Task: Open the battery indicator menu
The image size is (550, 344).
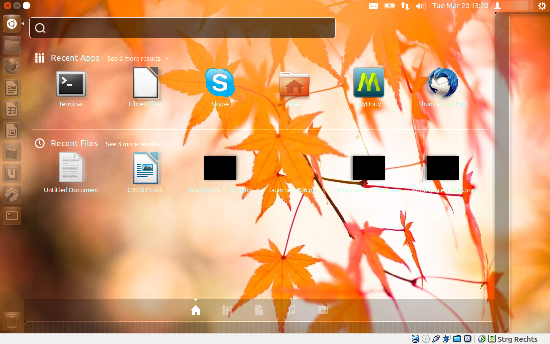Action: 389,6
